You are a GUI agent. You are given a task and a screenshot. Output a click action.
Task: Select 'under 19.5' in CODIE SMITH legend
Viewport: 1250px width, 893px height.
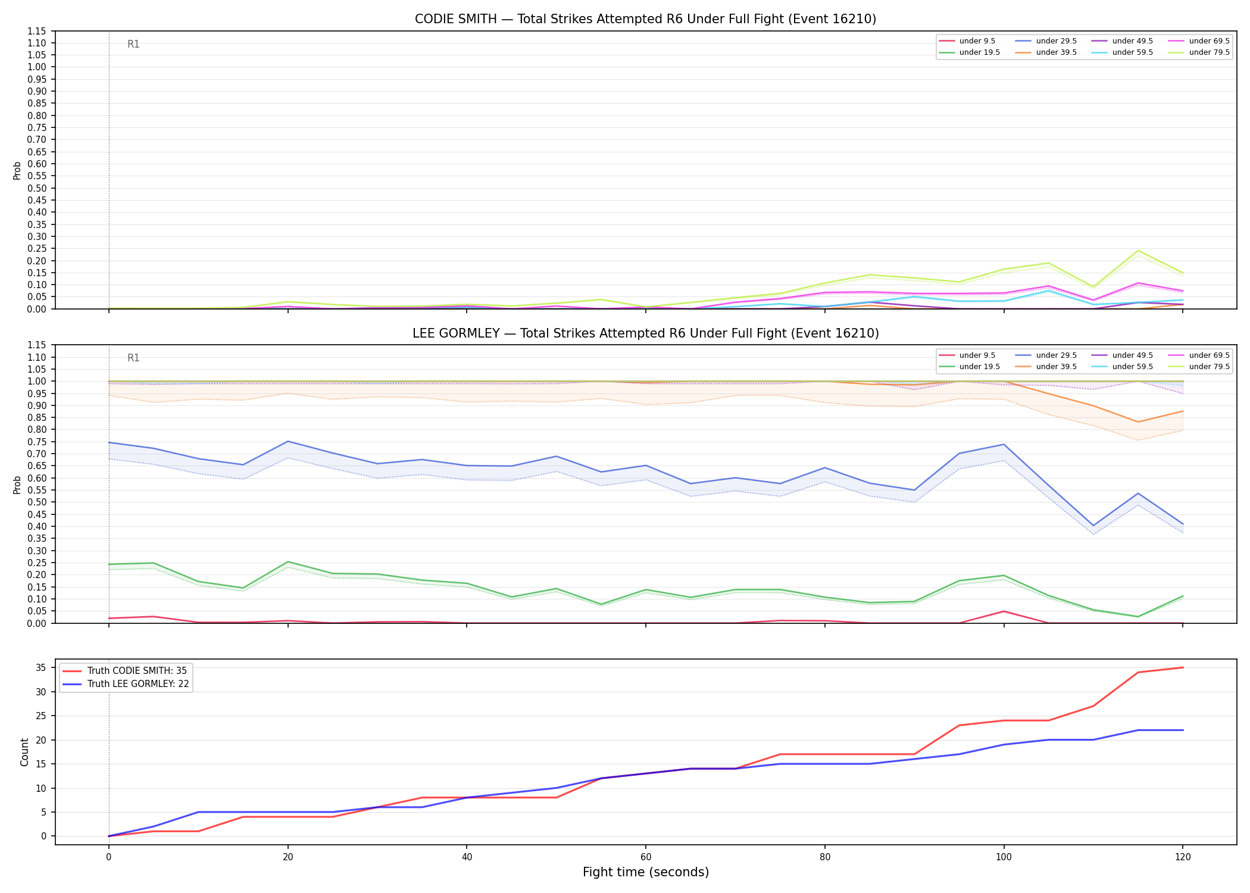[970, 52]
